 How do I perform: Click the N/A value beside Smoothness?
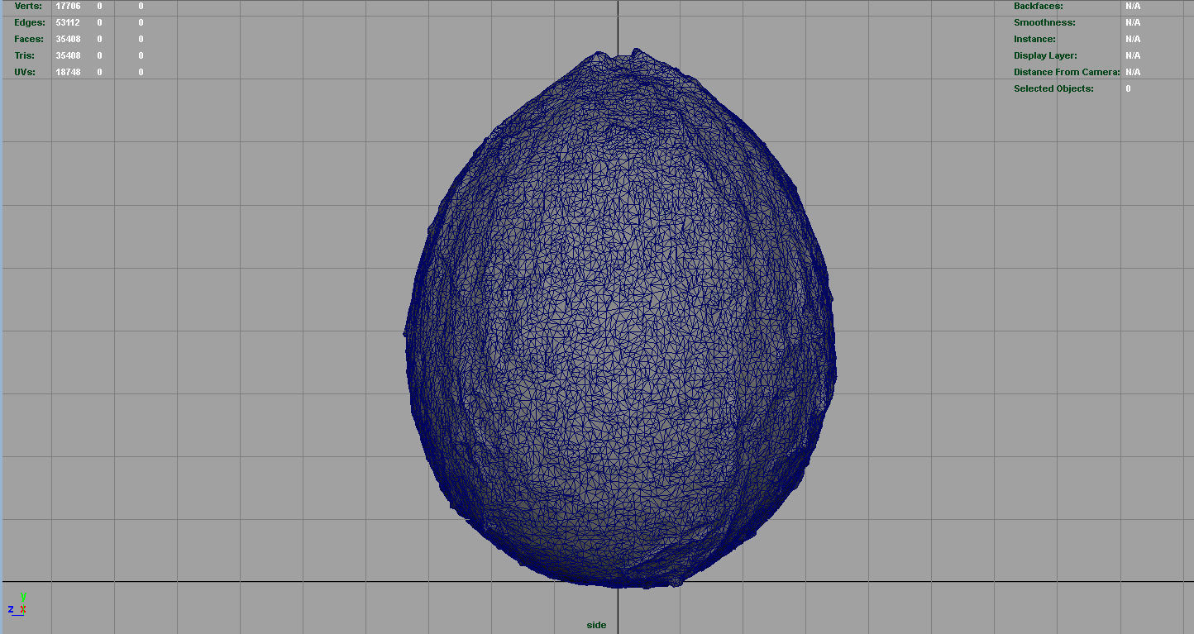pos(1133,22)
